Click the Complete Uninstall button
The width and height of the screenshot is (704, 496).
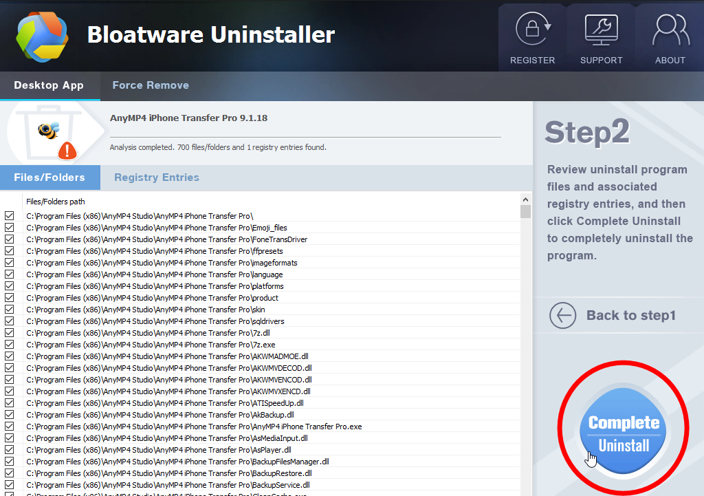pos(623,431)
